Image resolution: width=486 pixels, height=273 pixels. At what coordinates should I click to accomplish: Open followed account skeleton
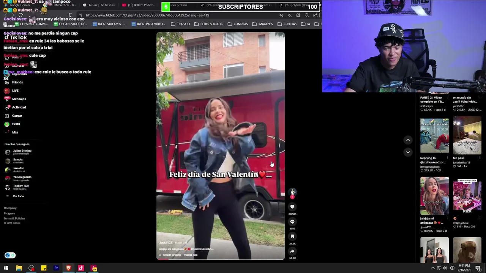15,169
